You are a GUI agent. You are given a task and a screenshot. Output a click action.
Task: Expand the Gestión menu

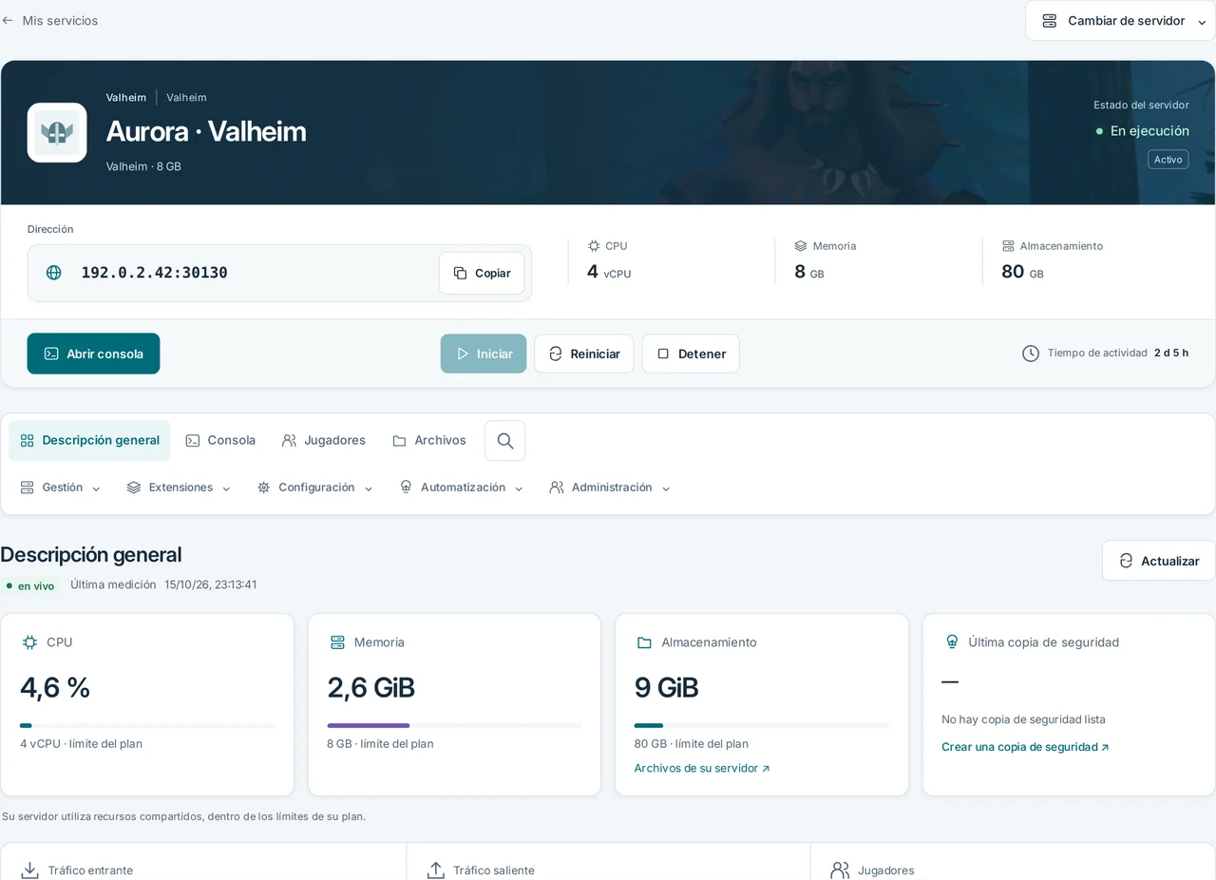[61, 488]
